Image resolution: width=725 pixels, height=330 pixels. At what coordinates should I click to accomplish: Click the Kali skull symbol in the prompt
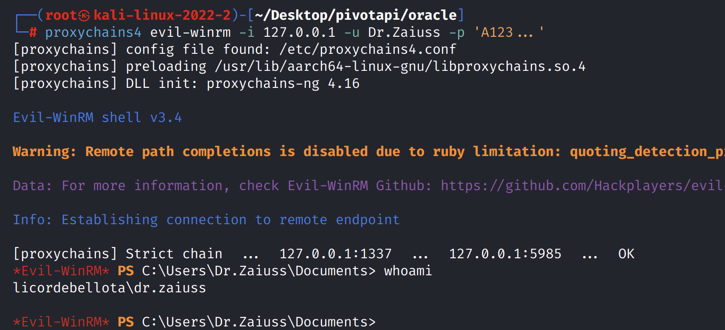click(84, 16)
